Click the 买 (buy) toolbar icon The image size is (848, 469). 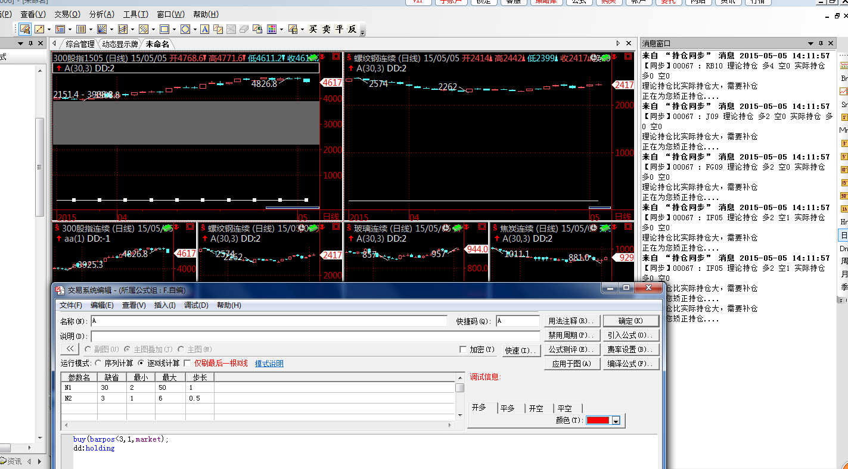313,29
